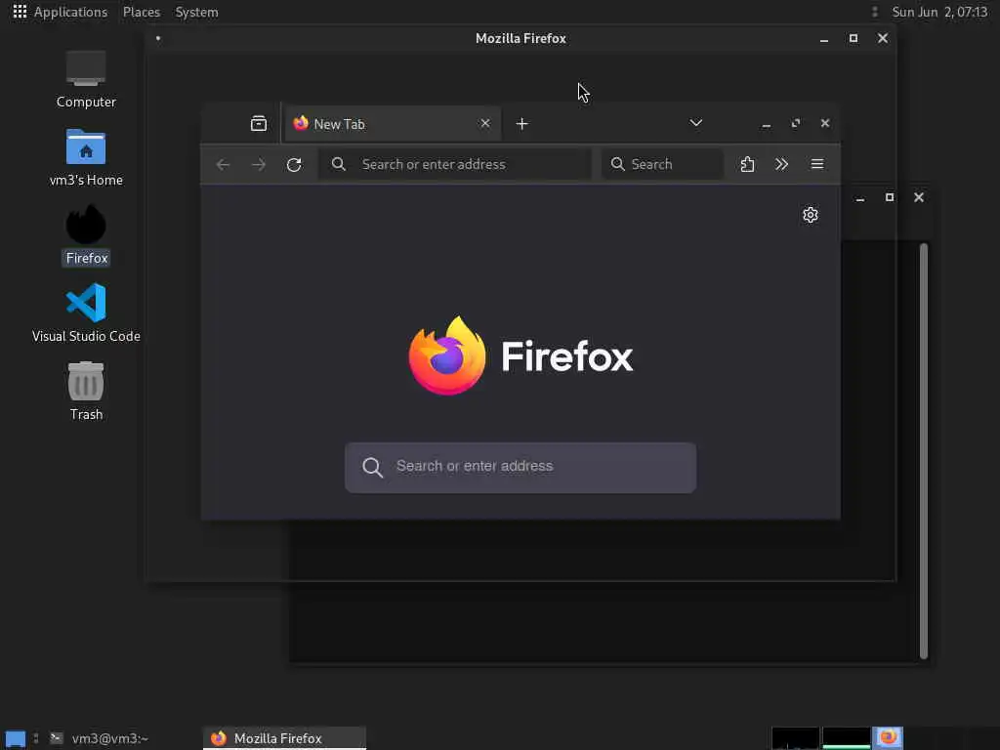Click the page search field below Firefox logo
The image size is (1000, 750).
point(521,467)
